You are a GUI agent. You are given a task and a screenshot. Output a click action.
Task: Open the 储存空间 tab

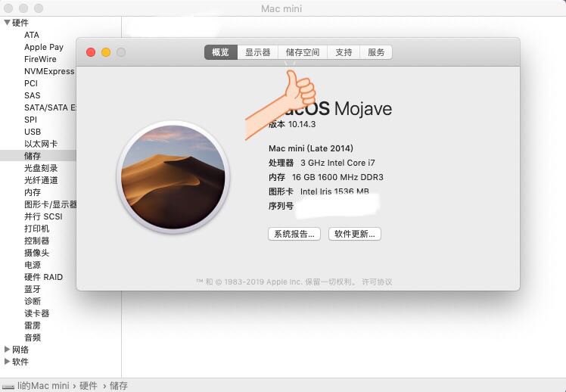[303, 52]
